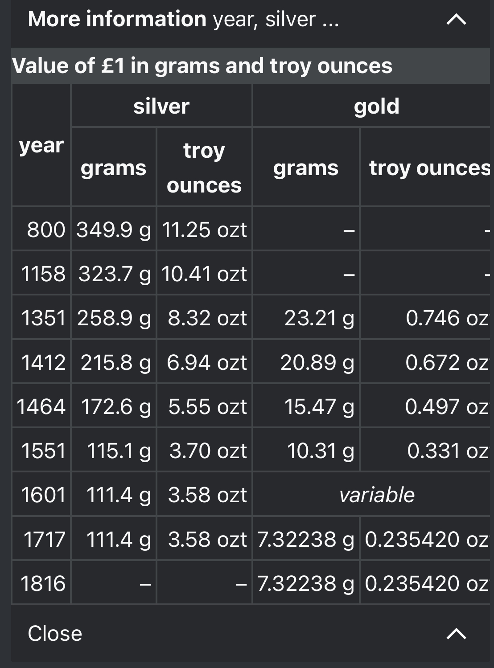The width and height of the screenshot is (494, 668).
Task: Collapse the More information section header
Action: coord(183,20)
